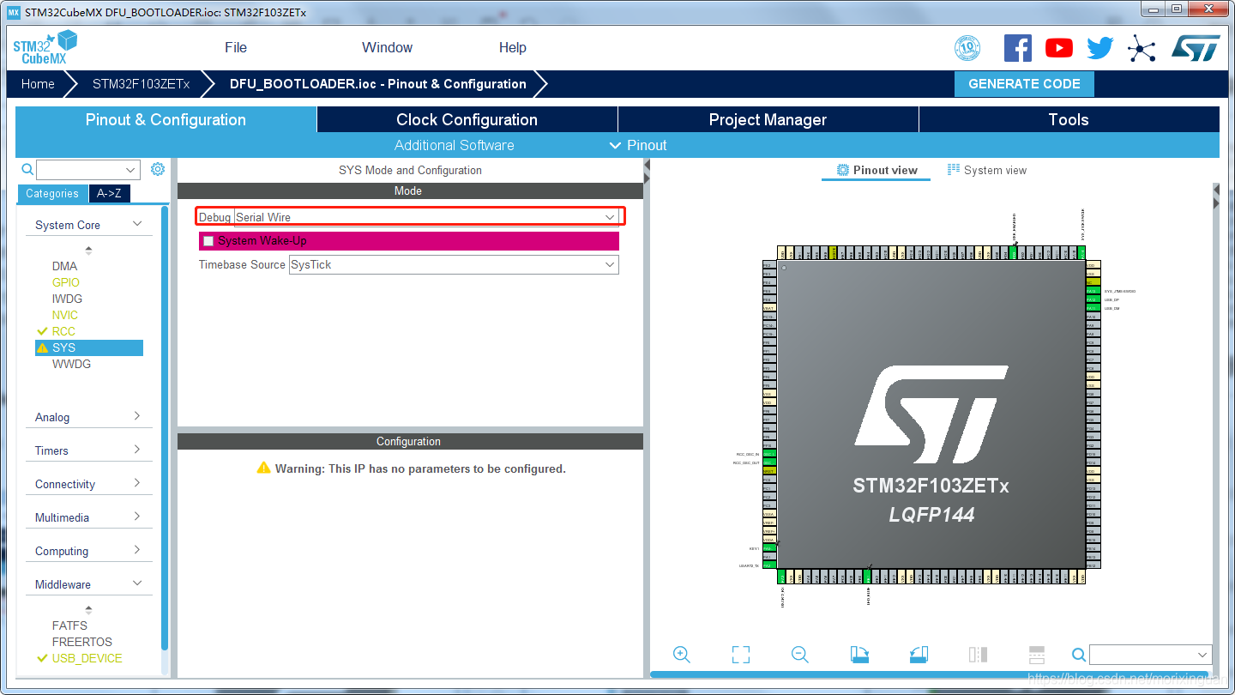Expand the Multimedia category

tap(137, 517)
